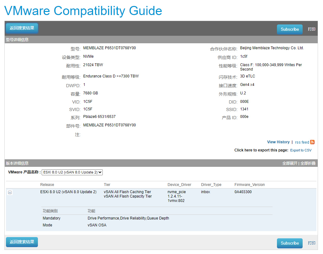Click the SSID value 1341
The image size is (323, 254).
[244, 109]
